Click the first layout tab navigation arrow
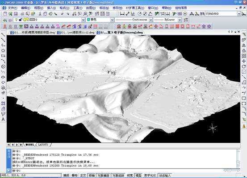Image resolution: width=247 pixels, height=178 pixels. (x=8, y=145)
